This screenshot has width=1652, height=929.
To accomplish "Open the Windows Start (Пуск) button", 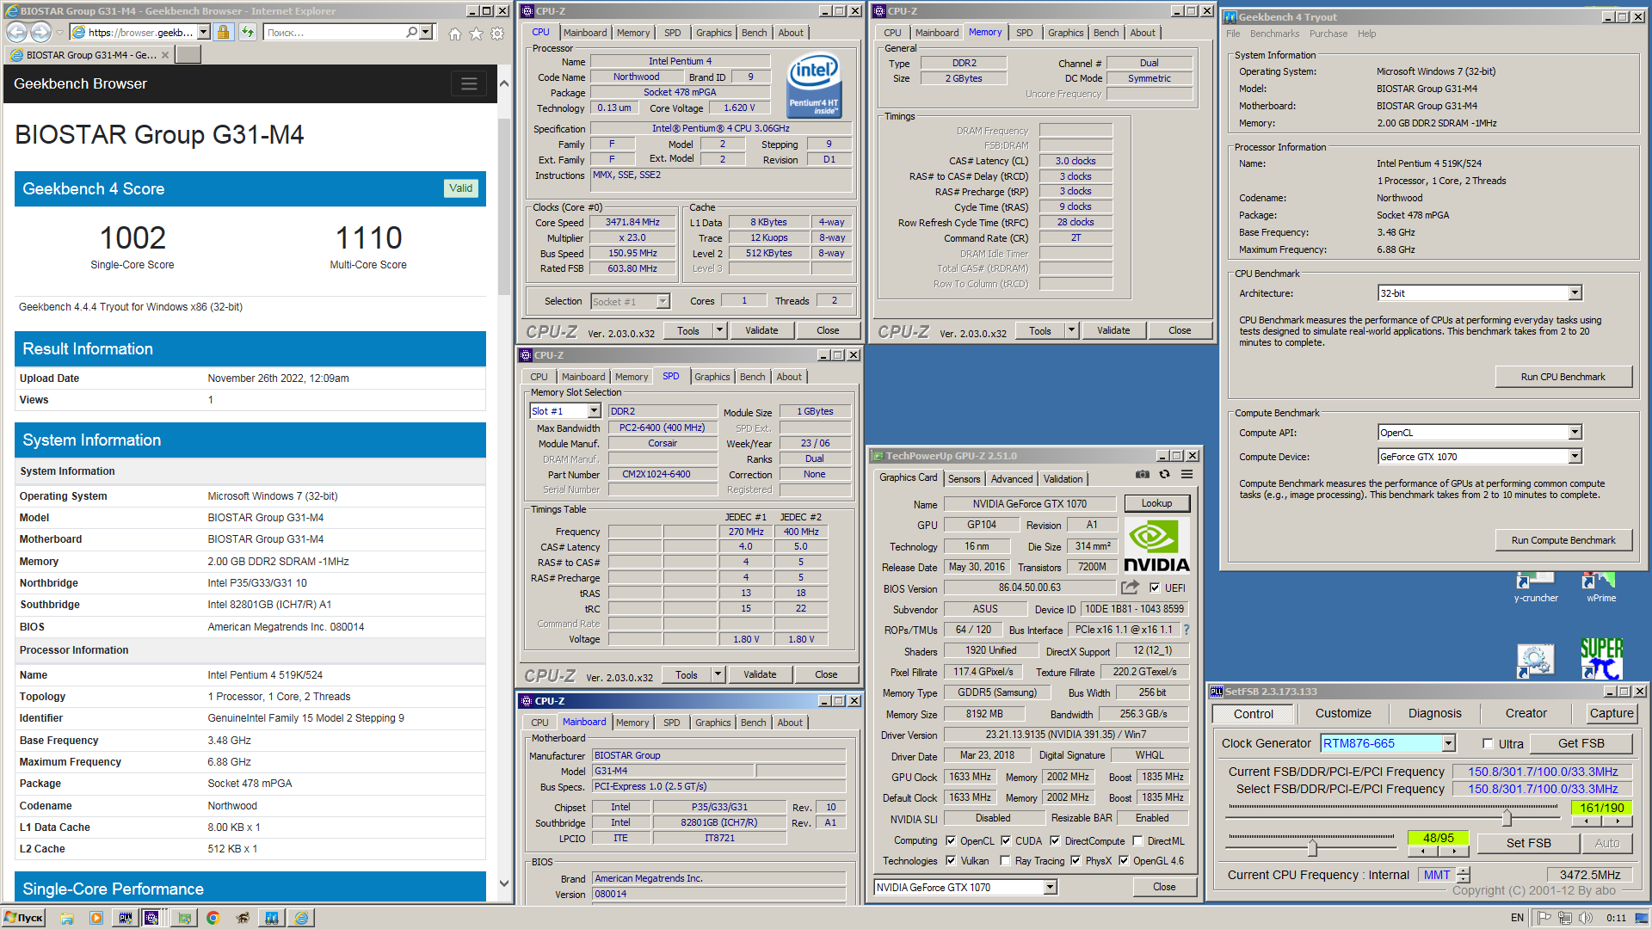I will coord(23,918).
